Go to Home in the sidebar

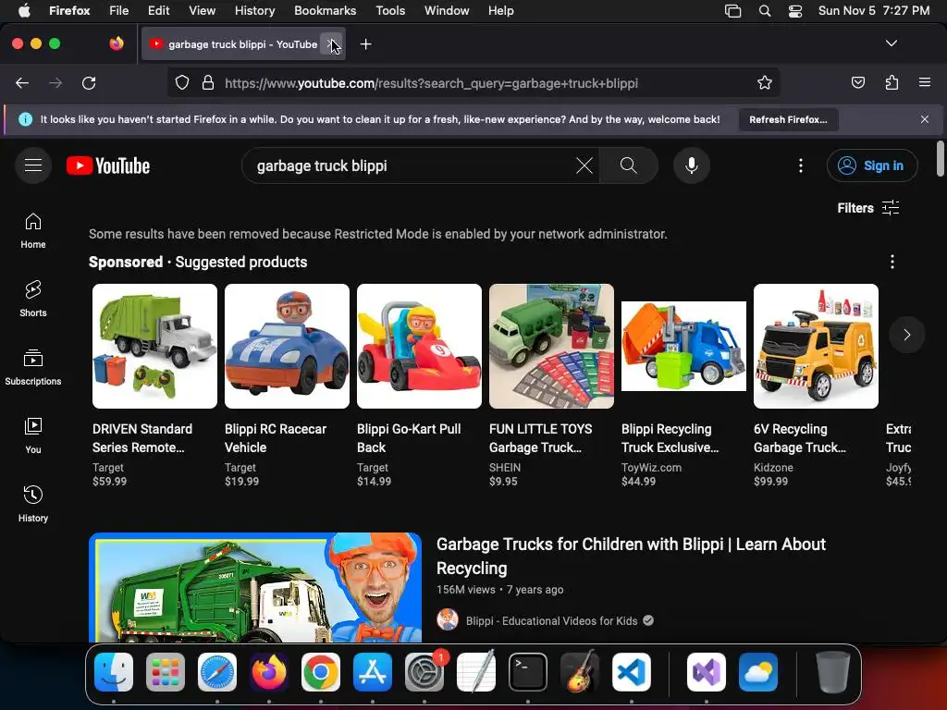tap(33, 231)
